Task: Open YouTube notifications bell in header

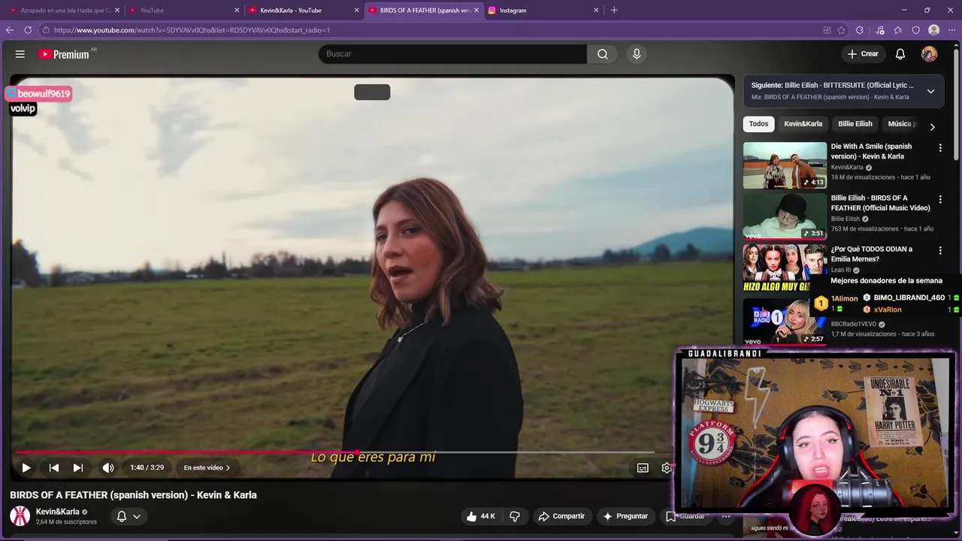Action: [x=900, y=54]
